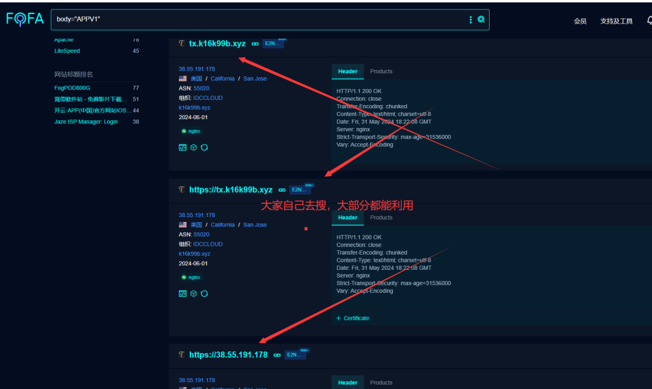The image size is (652, 389).
Task: Filter by LiteSpeed server in the sidebar
Action: pyautogui.click(x=67, y=51)
